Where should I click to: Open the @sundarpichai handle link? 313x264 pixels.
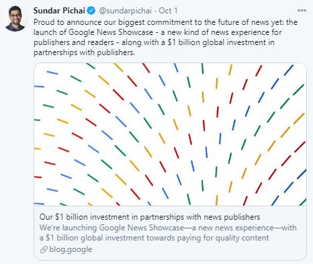[125, 11]
